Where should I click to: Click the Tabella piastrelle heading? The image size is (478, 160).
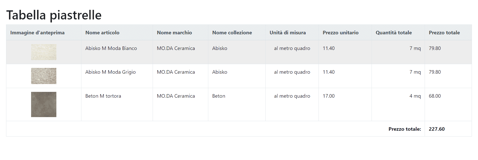[54, 15]
